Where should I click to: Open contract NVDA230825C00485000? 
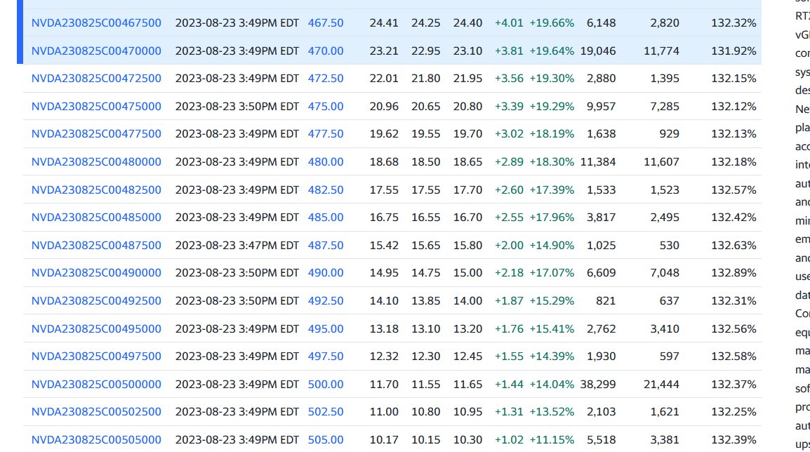click(x=96, y=218)
